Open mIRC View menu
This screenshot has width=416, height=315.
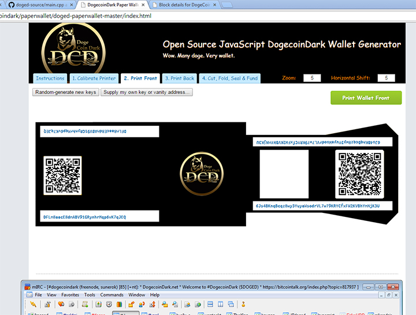[51, 295]
